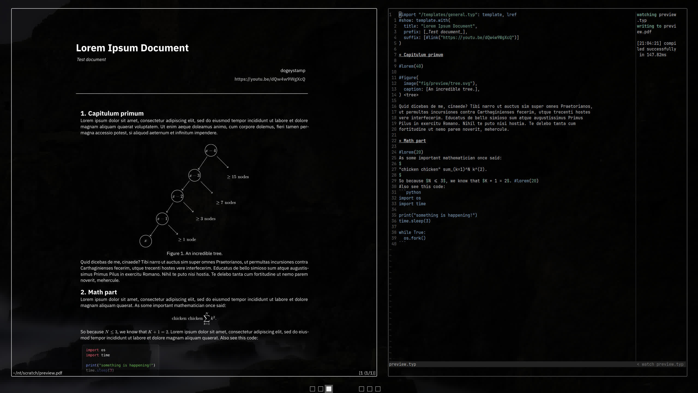The image size is (698, 393).
Task: Click the ~/nt/scratch/preview.pdf path in statusbar
Action: pos(37,373)
